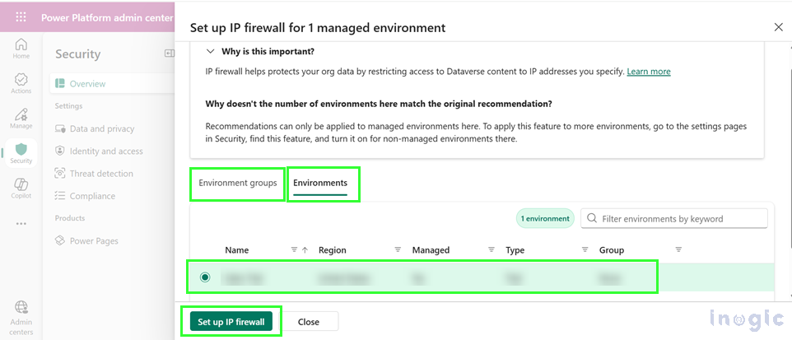Click the Close button in footer
Screen dimensions: 792x340
coord(309,321)
